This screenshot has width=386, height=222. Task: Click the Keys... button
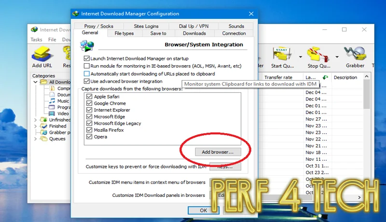[225, 166]
